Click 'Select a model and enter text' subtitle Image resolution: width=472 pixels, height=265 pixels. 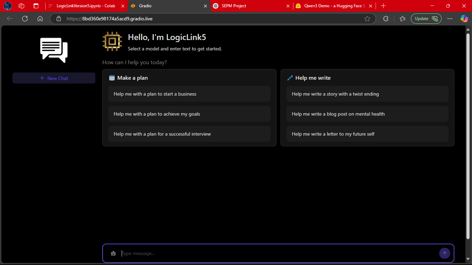tap(175, 49)
